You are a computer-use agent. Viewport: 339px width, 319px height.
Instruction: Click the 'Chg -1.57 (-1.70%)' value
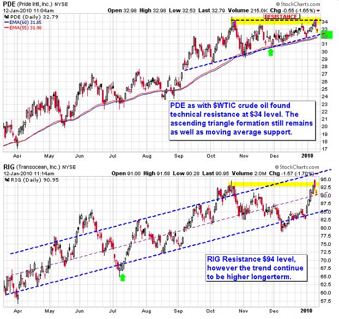tap(292, 173)
